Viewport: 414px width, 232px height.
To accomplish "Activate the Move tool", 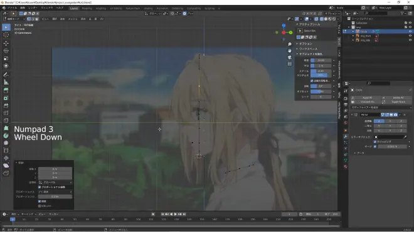I will 6,43.
